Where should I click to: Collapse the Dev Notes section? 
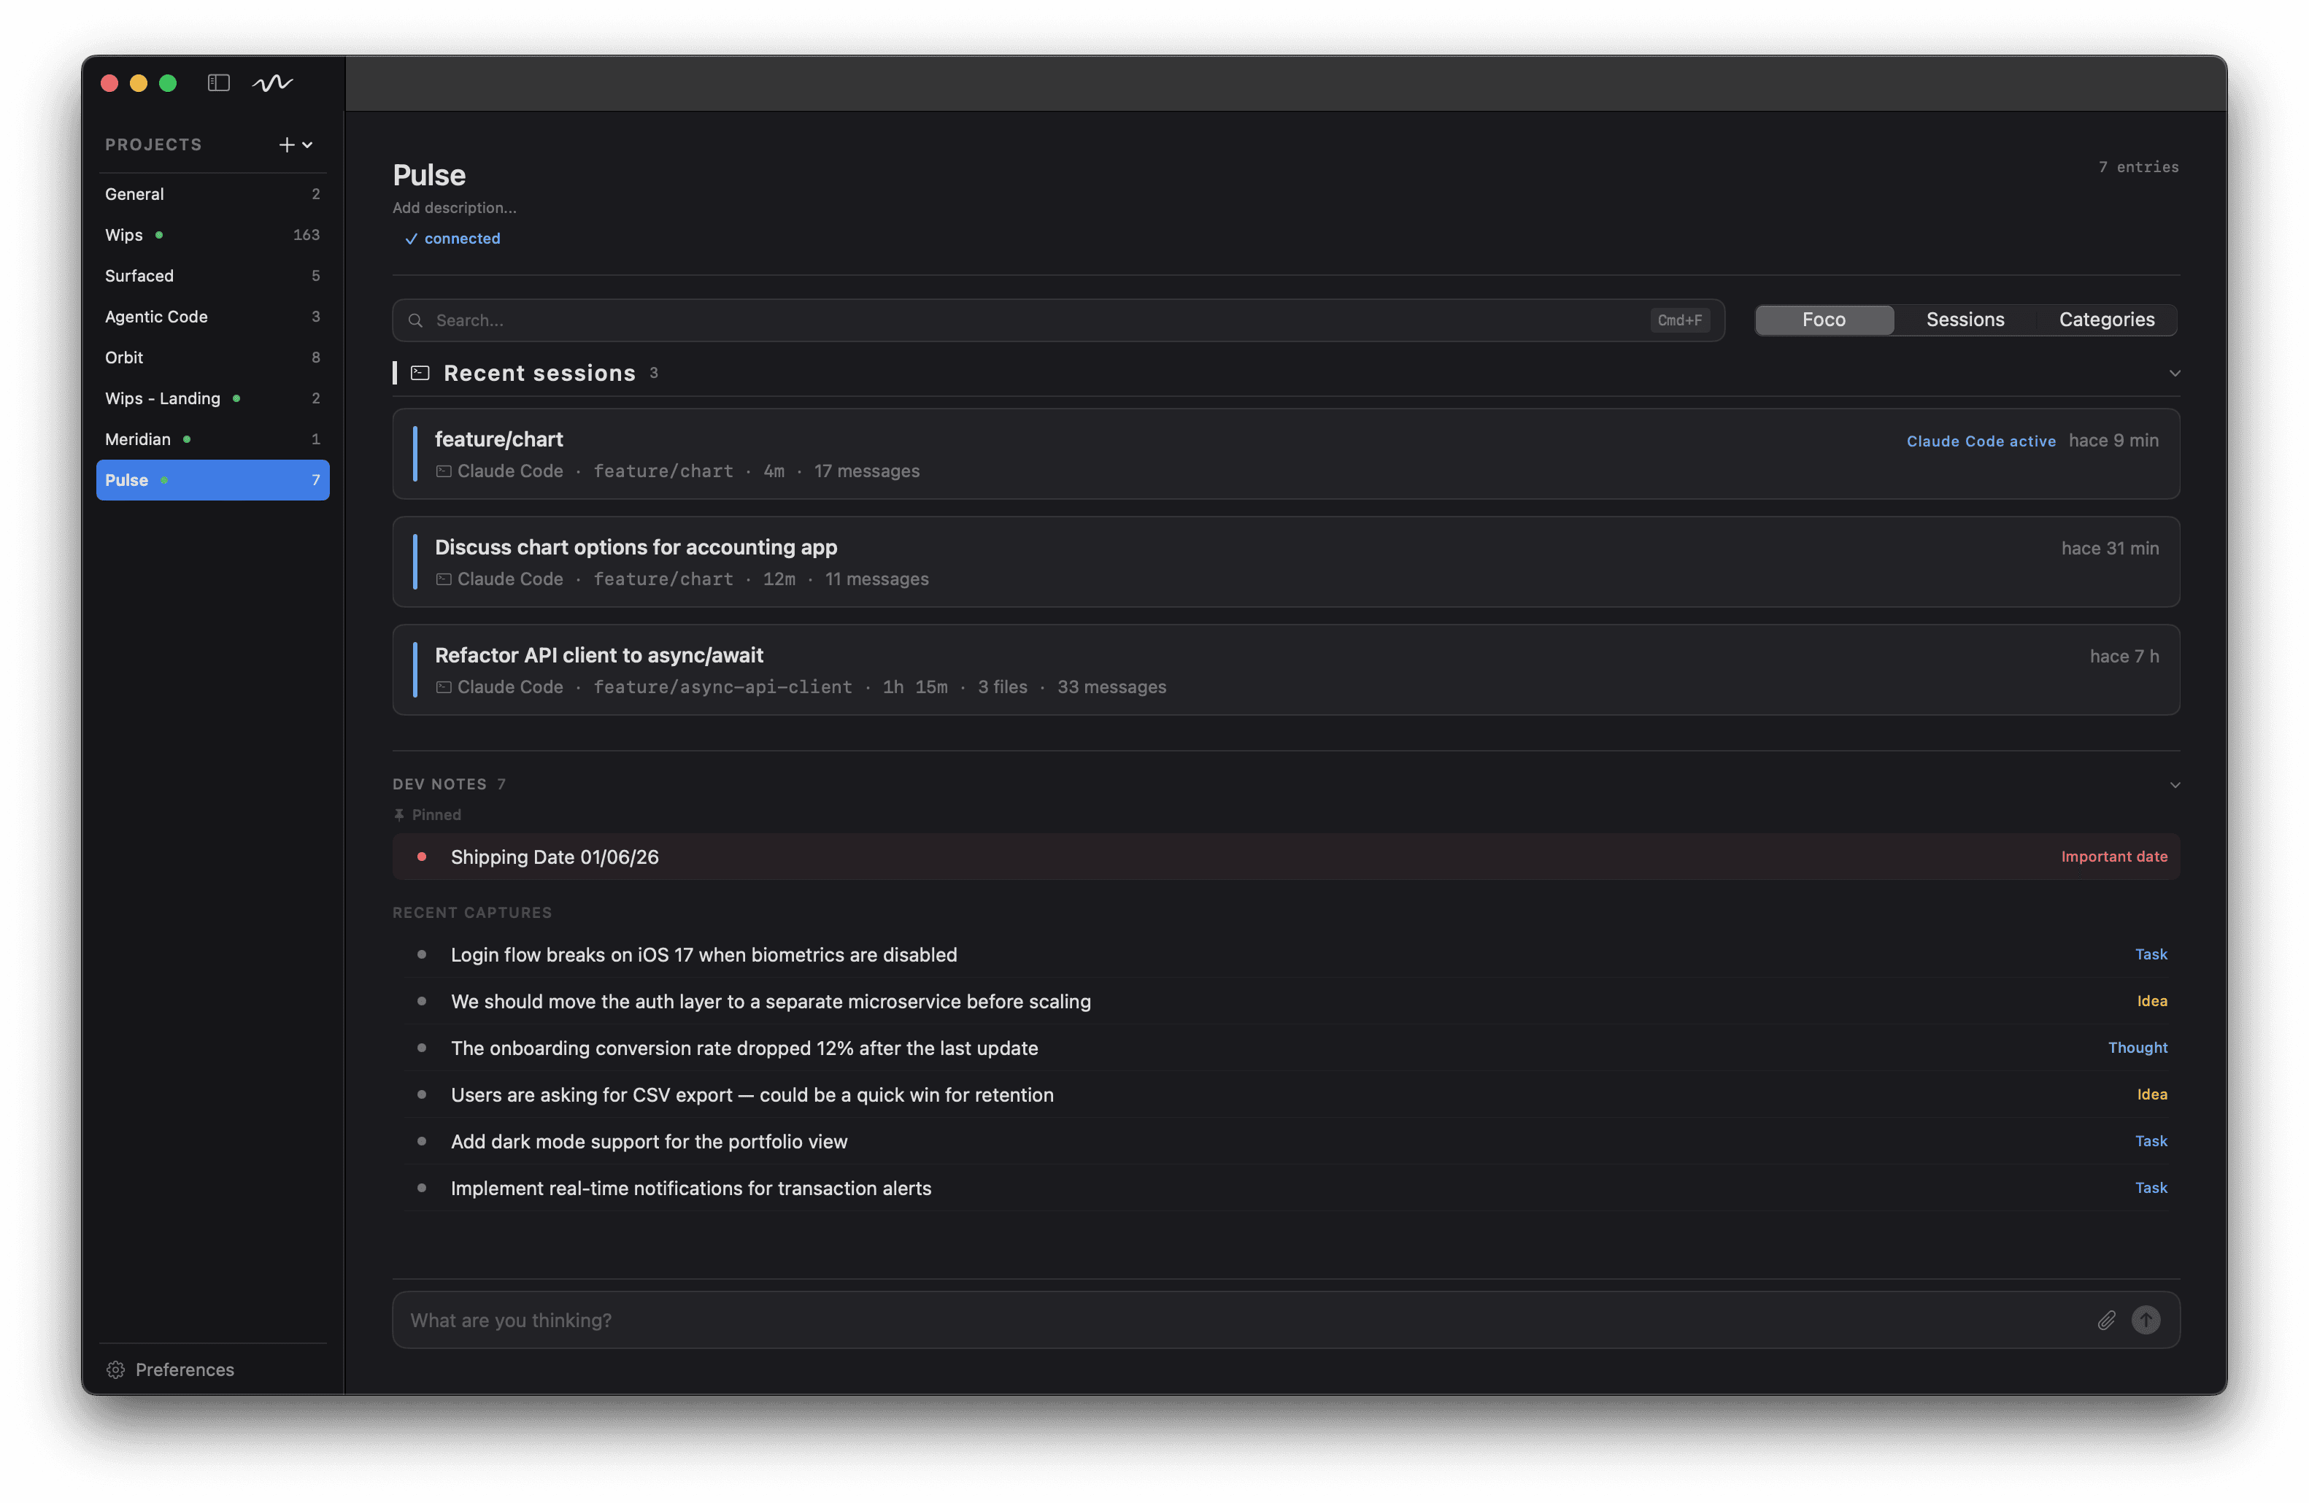coord(2175,784)
